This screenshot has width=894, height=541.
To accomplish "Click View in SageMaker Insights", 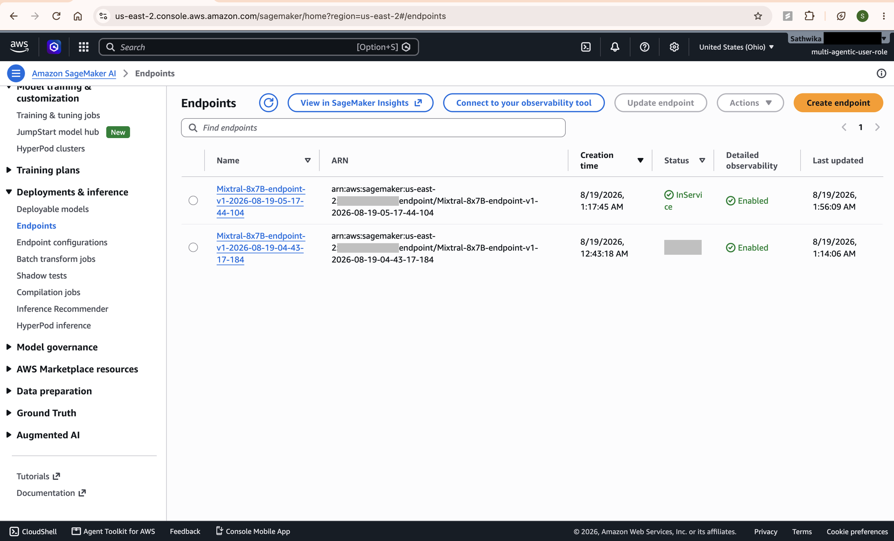I will click(x=361, y=103).
